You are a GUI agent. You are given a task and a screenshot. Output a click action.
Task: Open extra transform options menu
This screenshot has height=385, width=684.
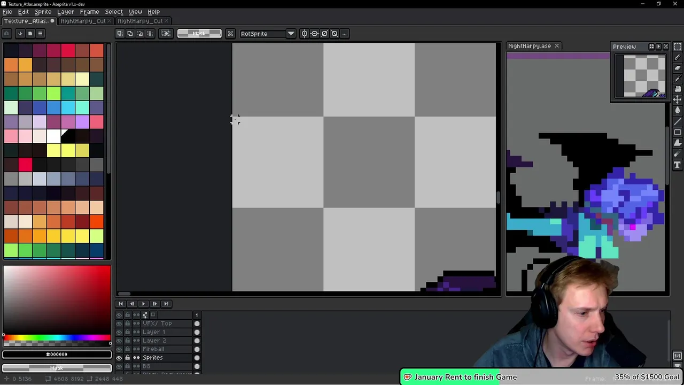[345, 34]
